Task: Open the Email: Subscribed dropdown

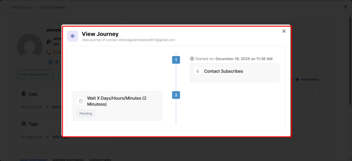Action: 35,74
